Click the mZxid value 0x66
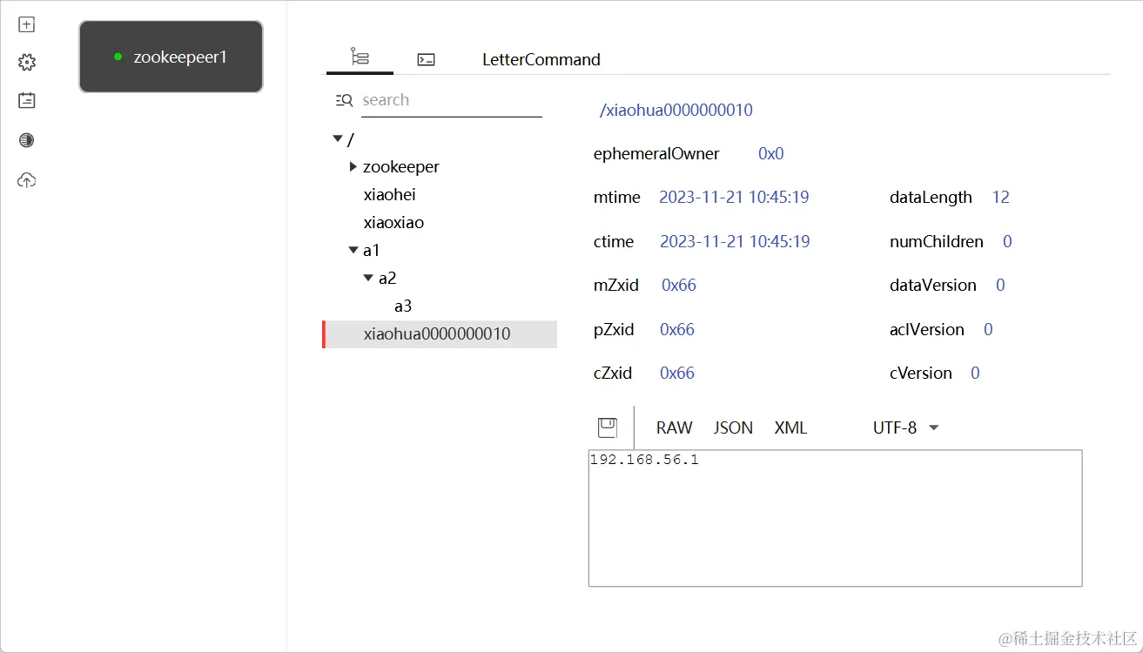Viewport: 1143px width, 653px height. 679,286
